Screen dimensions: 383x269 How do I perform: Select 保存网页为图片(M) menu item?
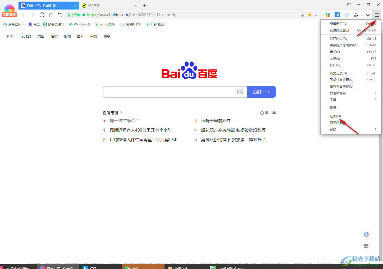tap(351, 45)
